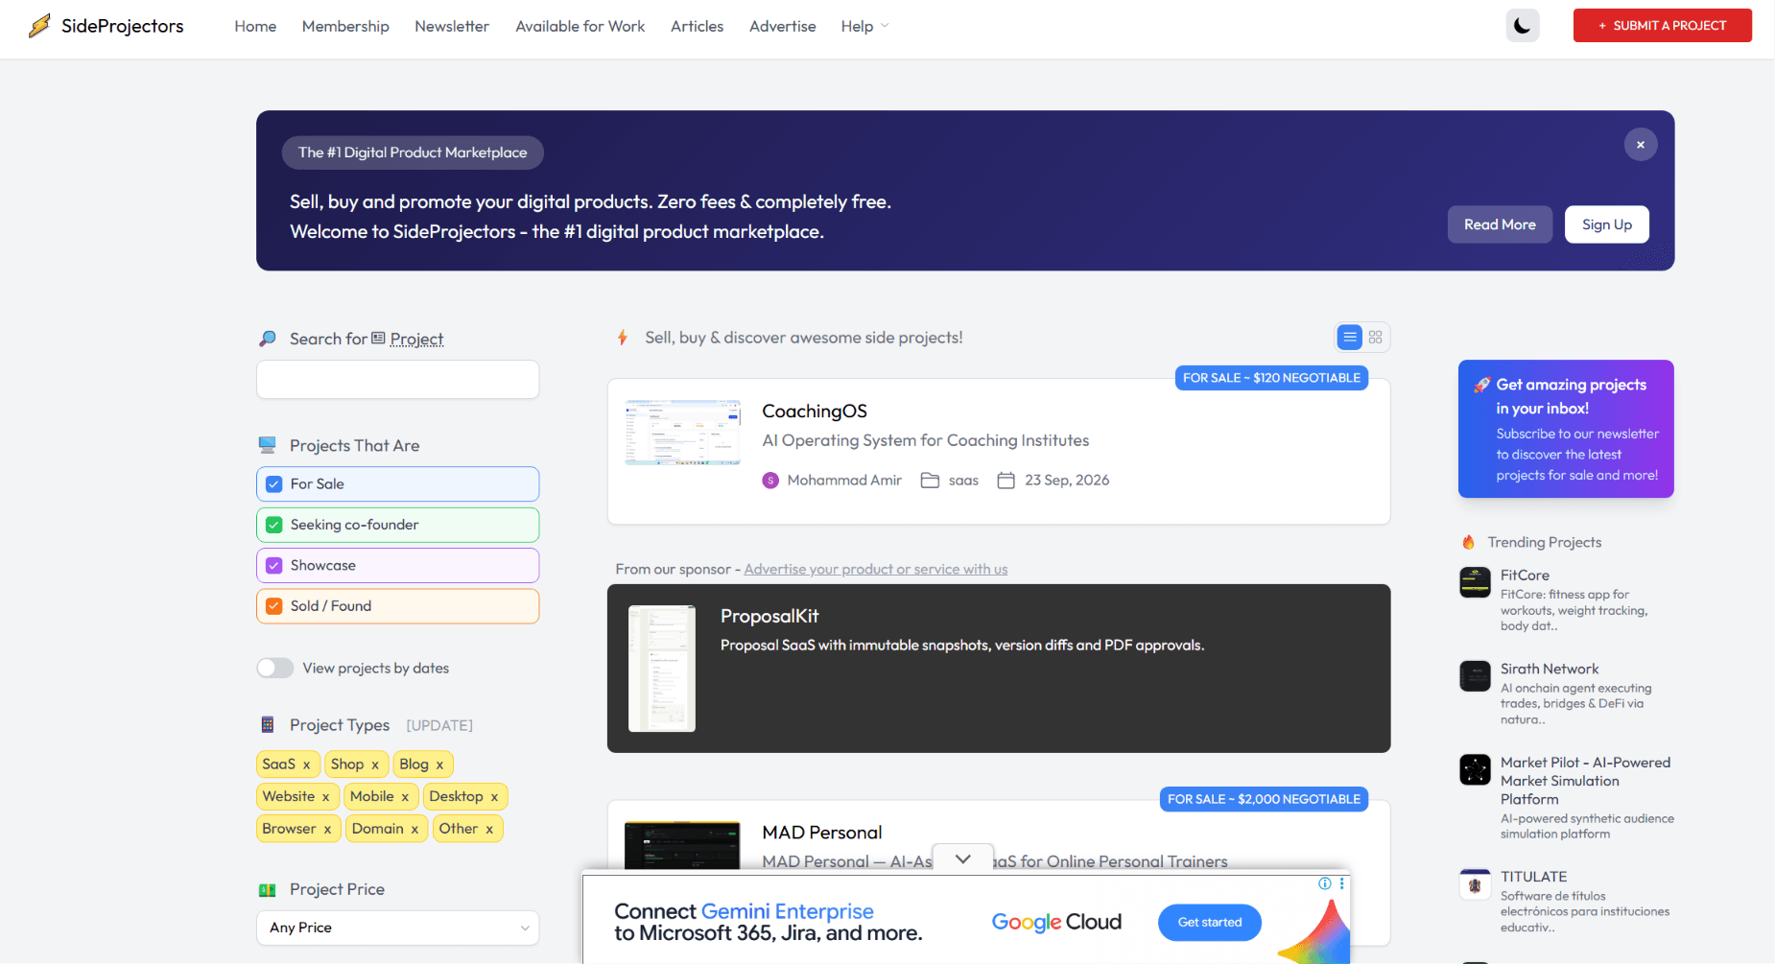Open the Membership page
The width and height of the screenshot is (1775, 964).
click(345, 26)
